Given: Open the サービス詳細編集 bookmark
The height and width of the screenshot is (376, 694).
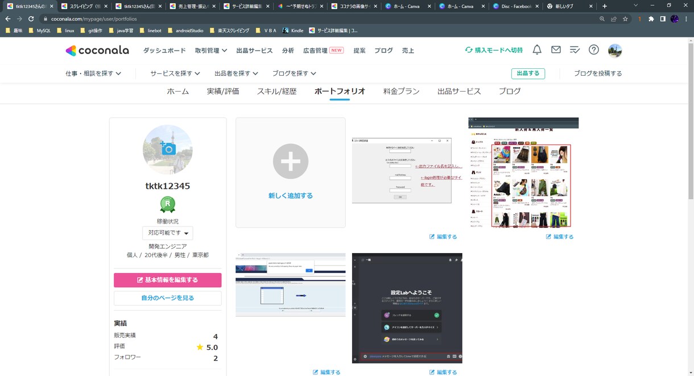Looking at the screenshot, I should click(x=333, y=31).
